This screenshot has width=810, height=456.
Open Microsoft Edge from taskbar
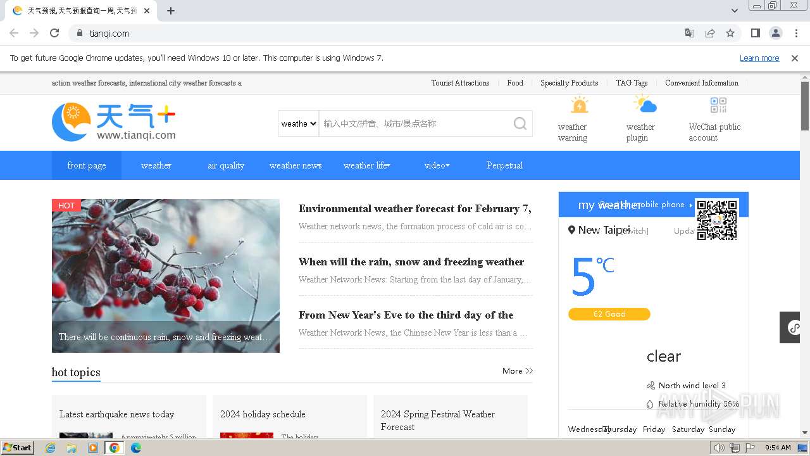coord(136,448)
